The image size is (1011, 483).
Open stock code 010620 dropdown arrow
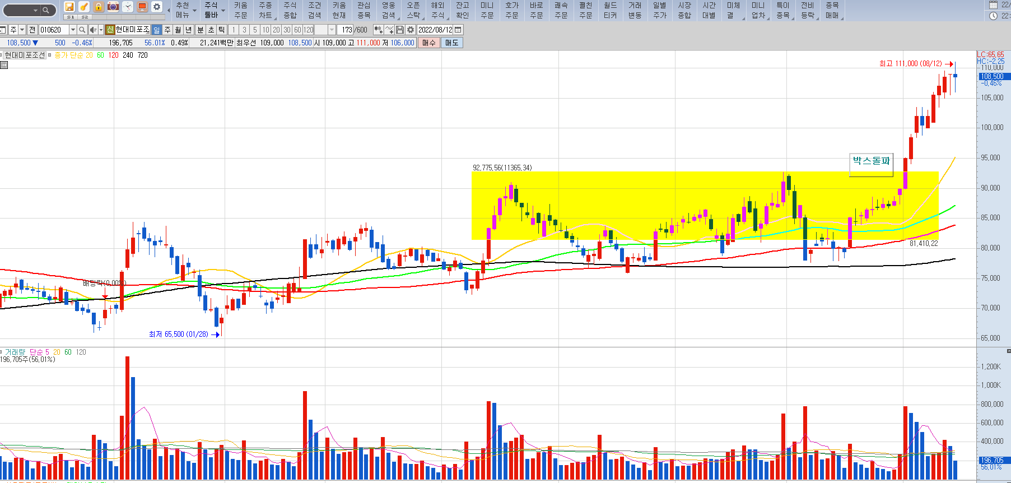73,30
